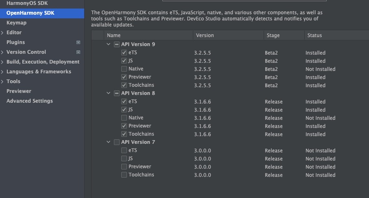Check eTS under API Version 7
Image resolution: width=369 pixels, height=198 pixels.
click(124, 150)
